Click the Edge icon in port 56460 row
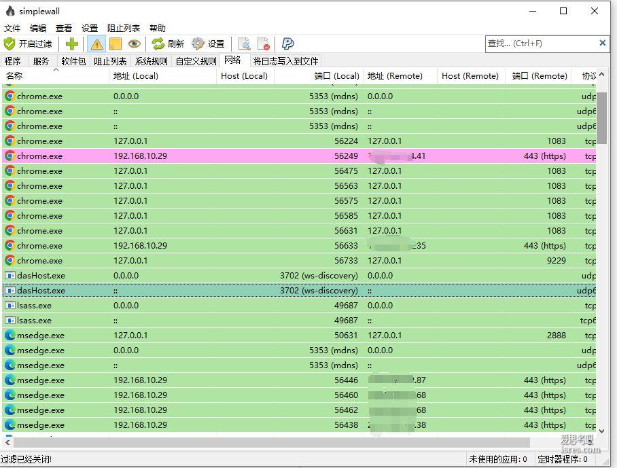Screen dimensions: 617x468 [x=10, y=395]
